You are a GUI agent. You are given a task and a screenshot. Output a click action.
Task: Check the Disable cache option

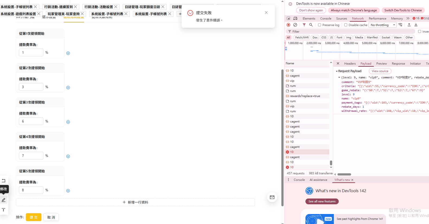346,25
